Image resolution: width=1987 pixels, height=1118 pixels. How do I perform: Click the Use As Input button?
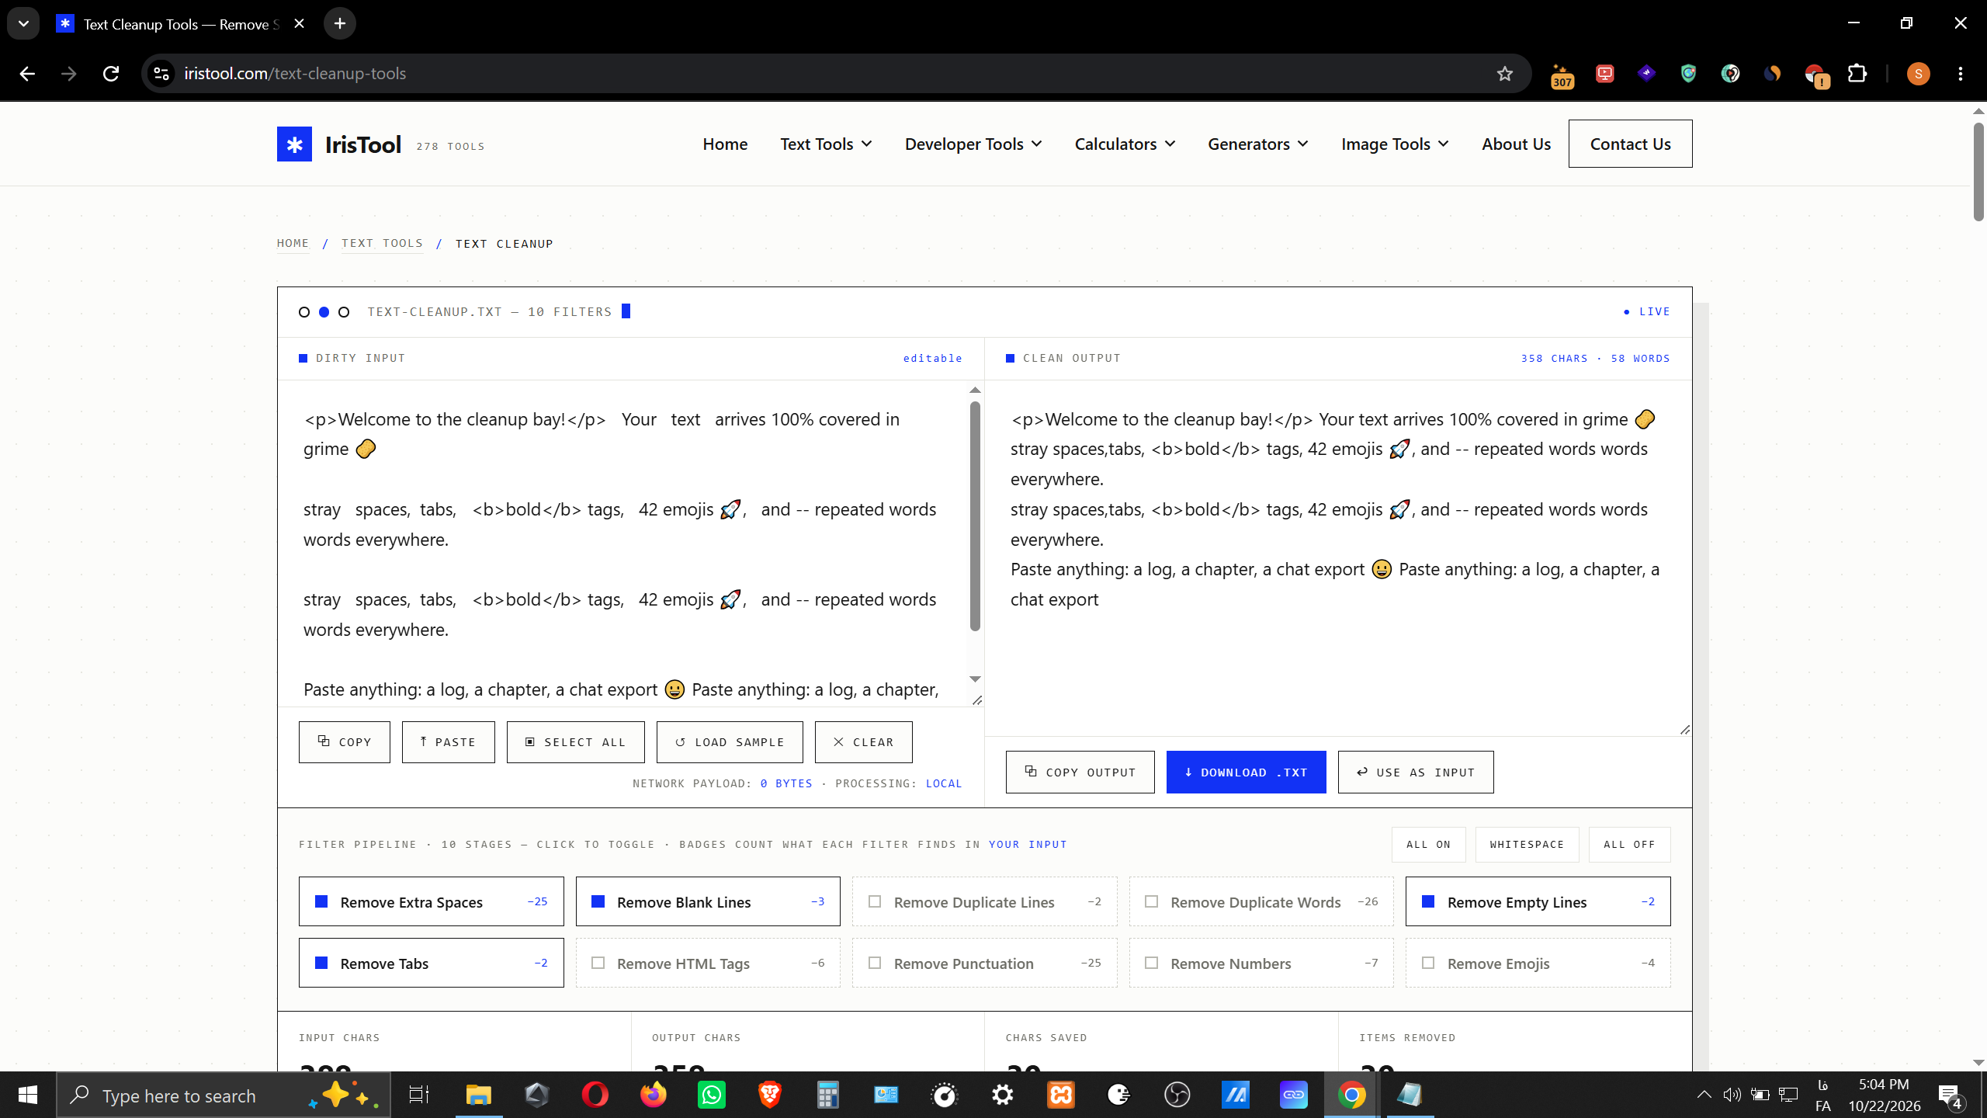(1416, 772)
